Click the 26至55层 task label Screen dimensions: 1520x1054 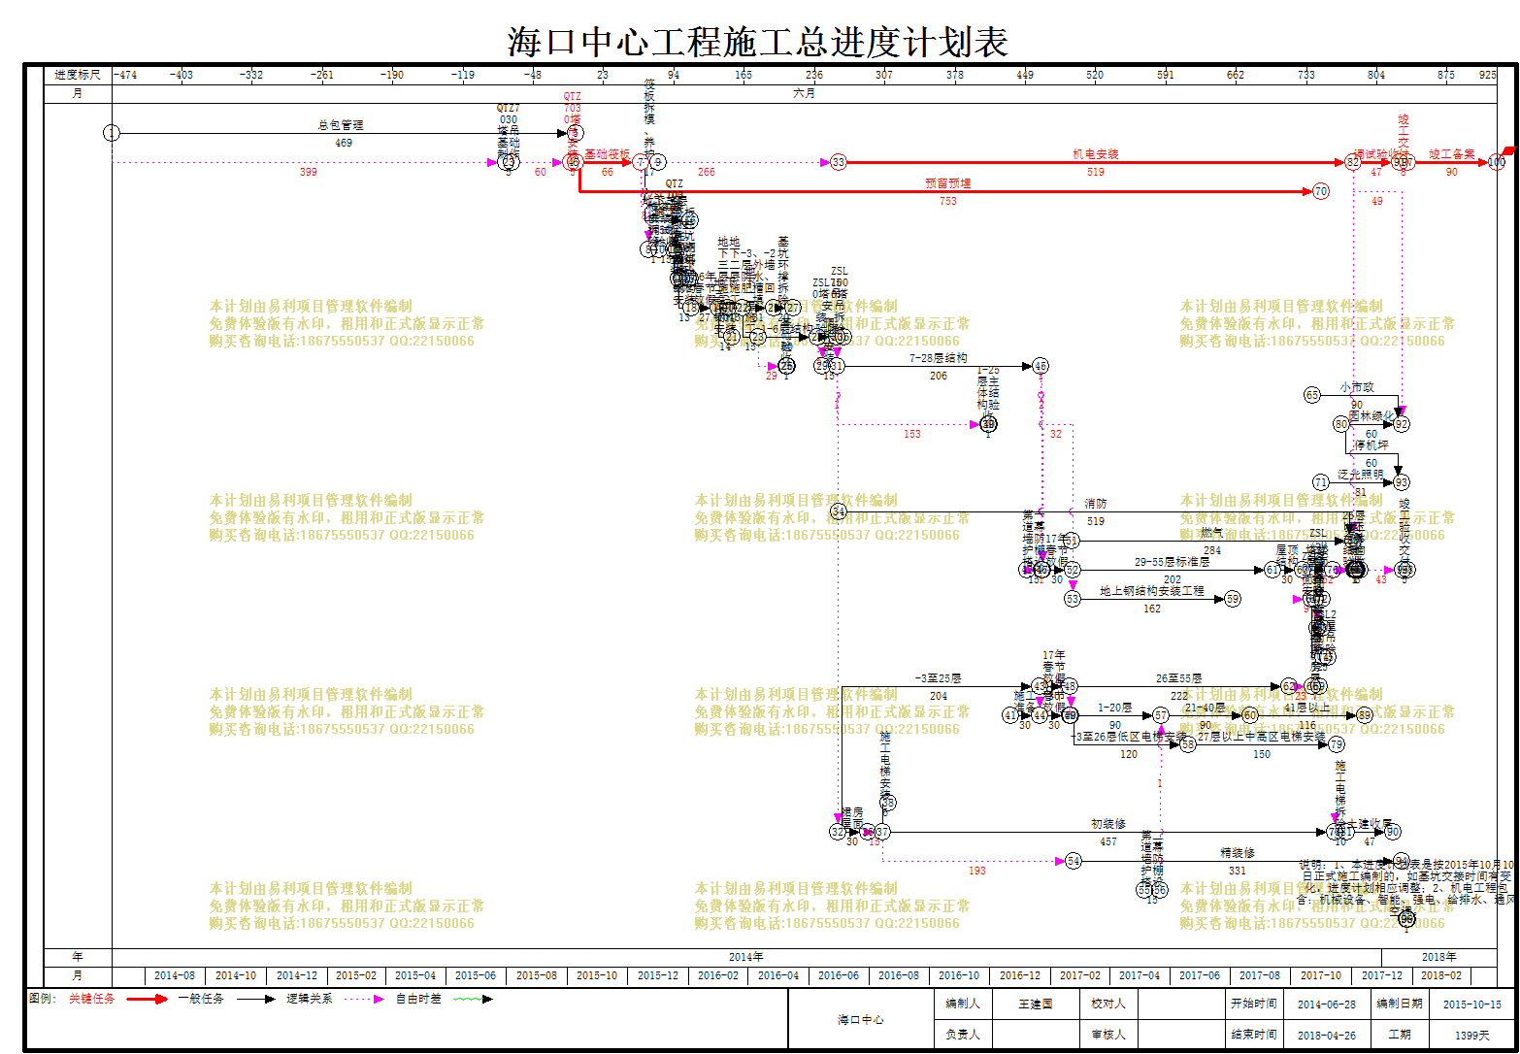tap(1179, 678)
